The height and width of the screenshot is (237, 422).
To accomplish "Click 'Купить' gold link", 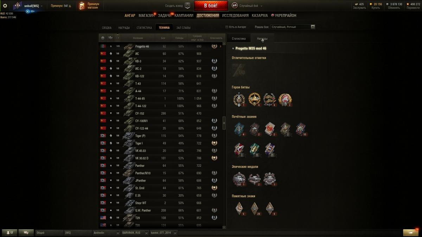I will click(x=376, y=8).
